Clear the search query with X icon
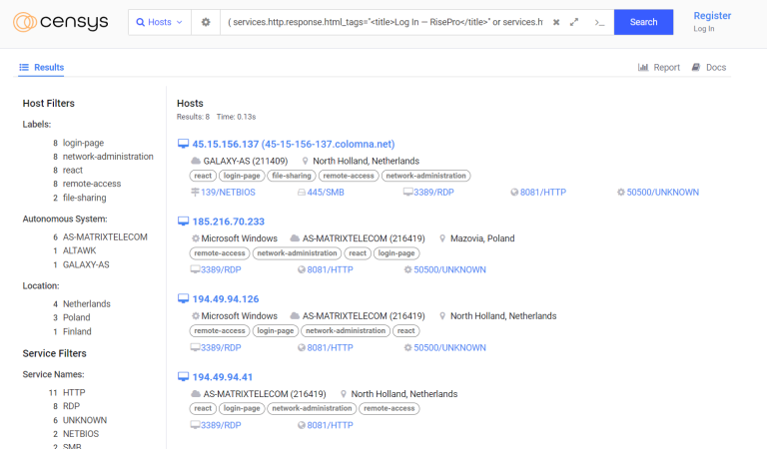Screen dimensions: 767x449 556,22
